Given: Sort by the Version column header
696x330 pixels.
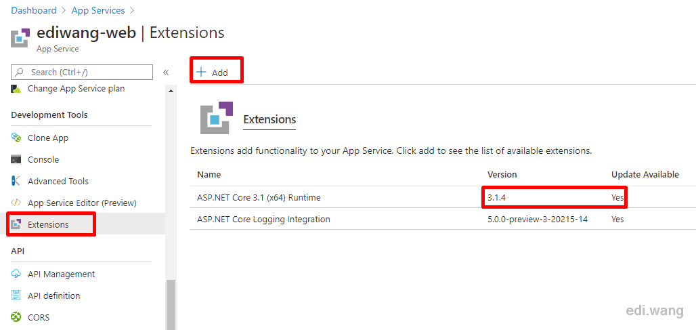Looking at the screenshot, I should pyautogui.click(x=502, y=175).
